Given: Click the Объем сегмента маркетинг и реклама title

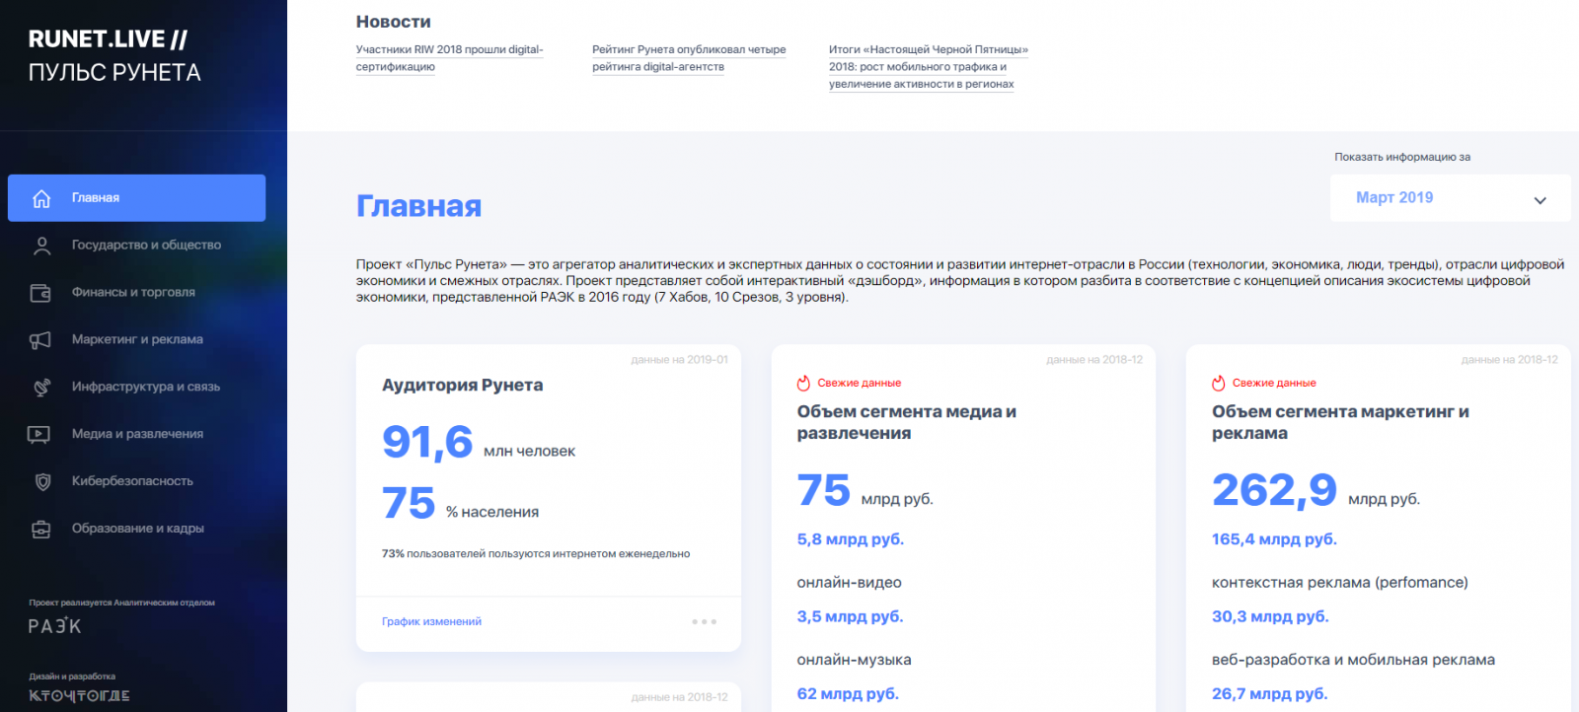Looking at the screenshot, I should point(1340,423).
